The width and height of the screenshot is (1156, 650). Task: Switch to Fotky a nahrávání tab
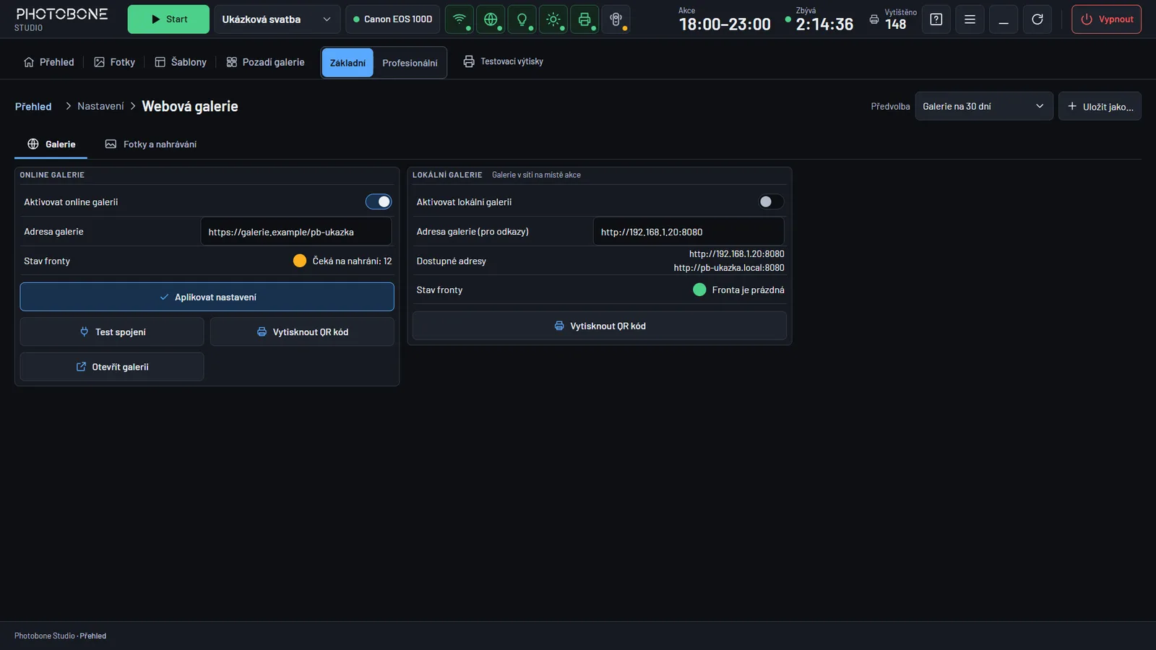click(x=151, y=144)
